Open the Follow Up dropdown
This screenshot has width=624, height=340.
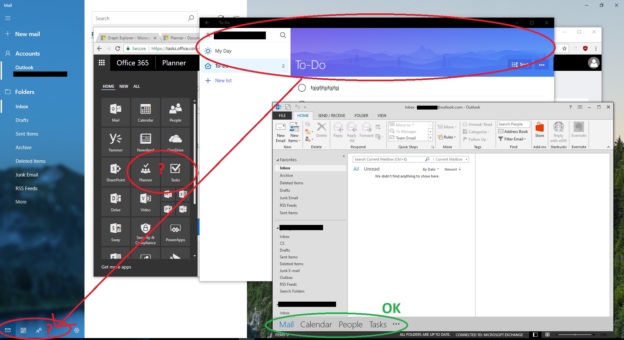pyautogui.click(x=476, y=139)
